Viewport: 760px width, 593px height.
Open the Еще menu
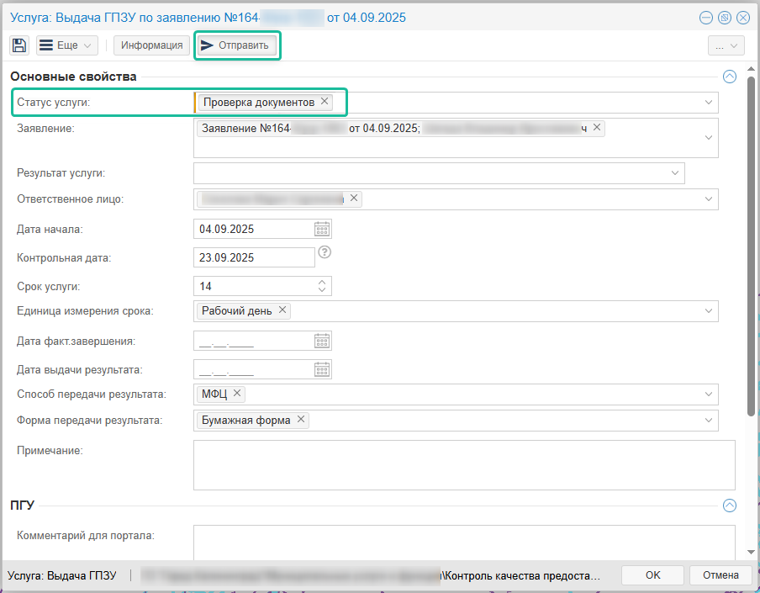(67, 45)
